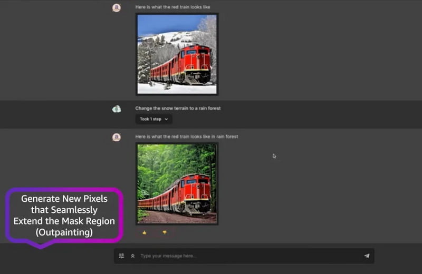Click the send message paper plane icon
Viewport: 422px width, 274px height.
(x=367, y=256)
